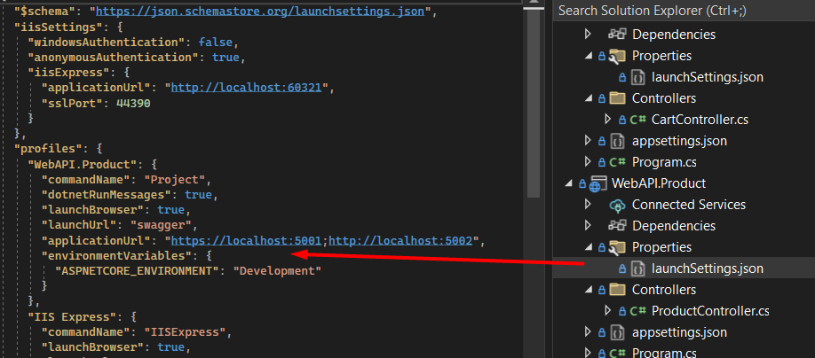Click the "windowsAuthentication" key
The width and height of the screenshot is (815, 358).
pyautogui.click(x=110, y=42)
